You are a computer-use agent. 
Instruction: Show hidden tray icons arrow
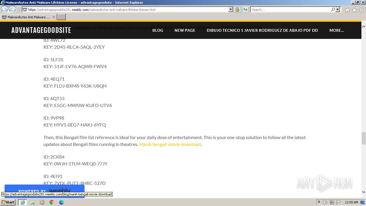point(319,202)
